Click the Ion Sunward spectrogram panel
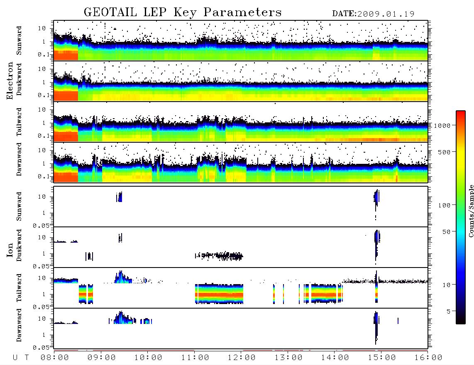Viewport: 474px width, 365px height. click(x=241, y=207)
